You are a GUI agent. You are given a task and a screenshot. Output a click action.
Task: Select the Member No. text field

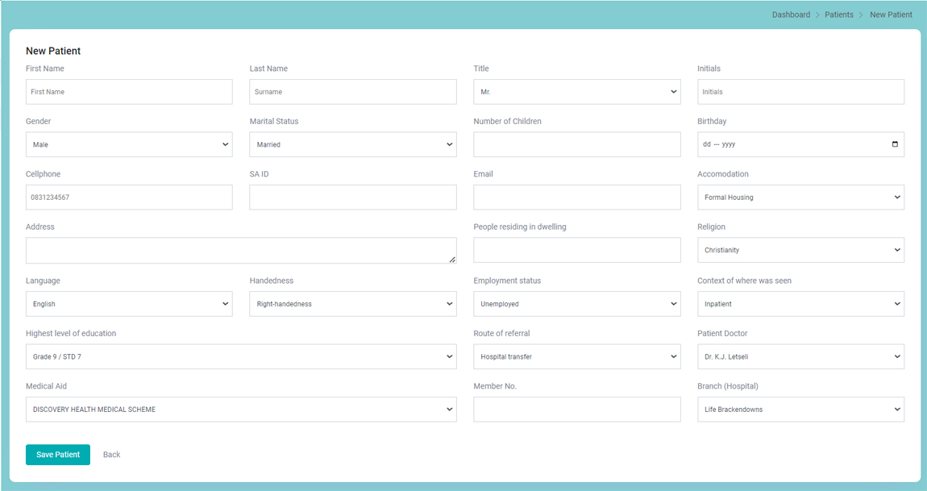pos(576,410)
